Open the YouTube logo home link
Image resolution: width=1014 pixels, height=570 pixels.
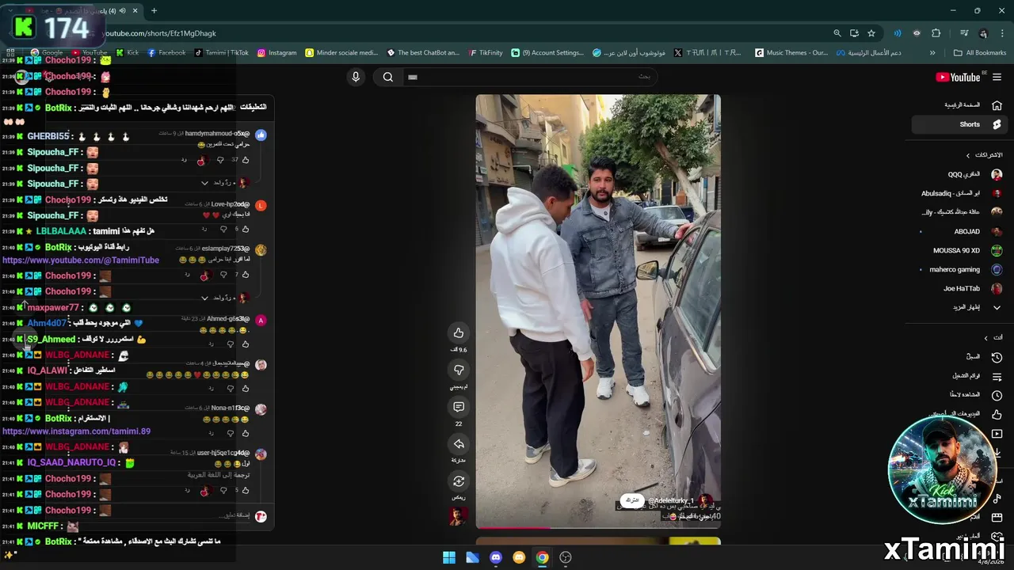[x=958, y=77]
